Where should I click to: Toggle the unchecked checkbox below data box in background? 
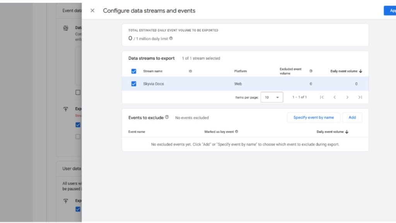tap(78, 93)
